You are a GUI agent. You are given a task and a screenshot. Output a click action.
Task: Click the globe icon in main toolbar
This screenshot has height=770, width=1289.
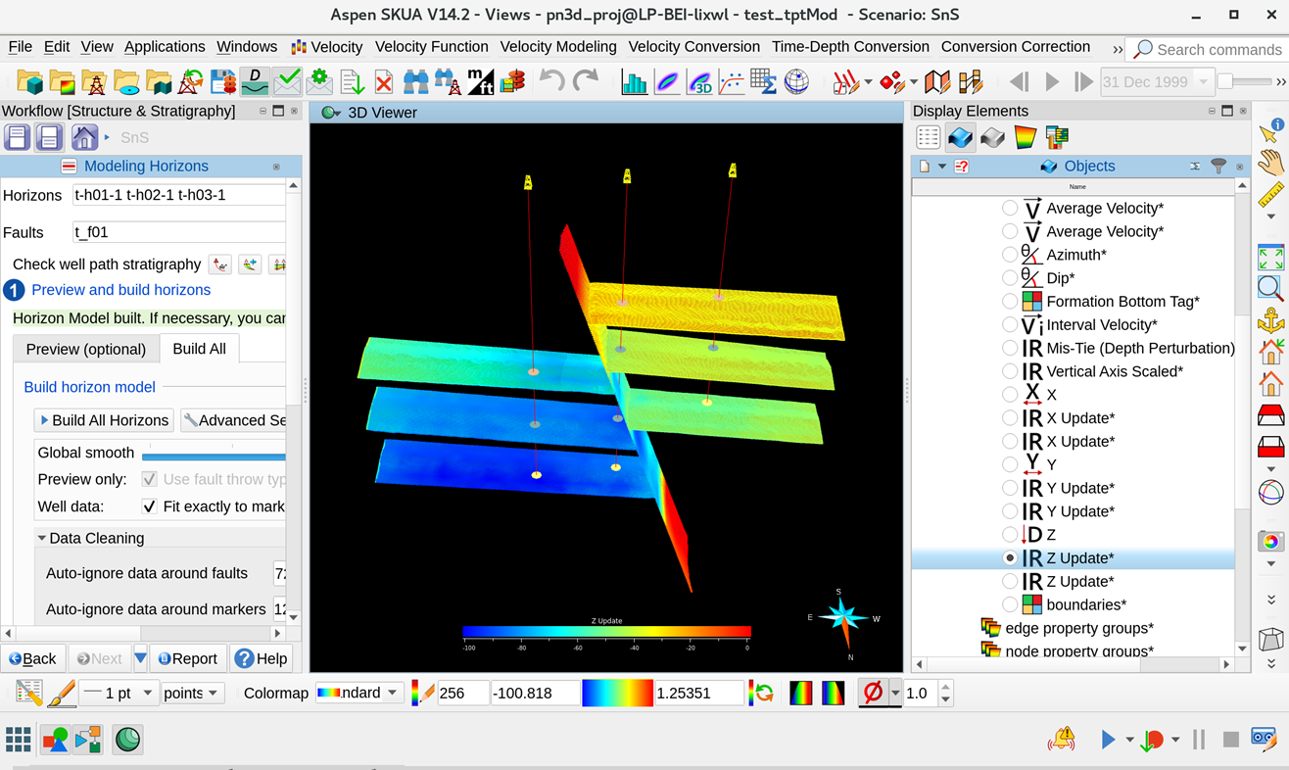[x=796, y=82]
